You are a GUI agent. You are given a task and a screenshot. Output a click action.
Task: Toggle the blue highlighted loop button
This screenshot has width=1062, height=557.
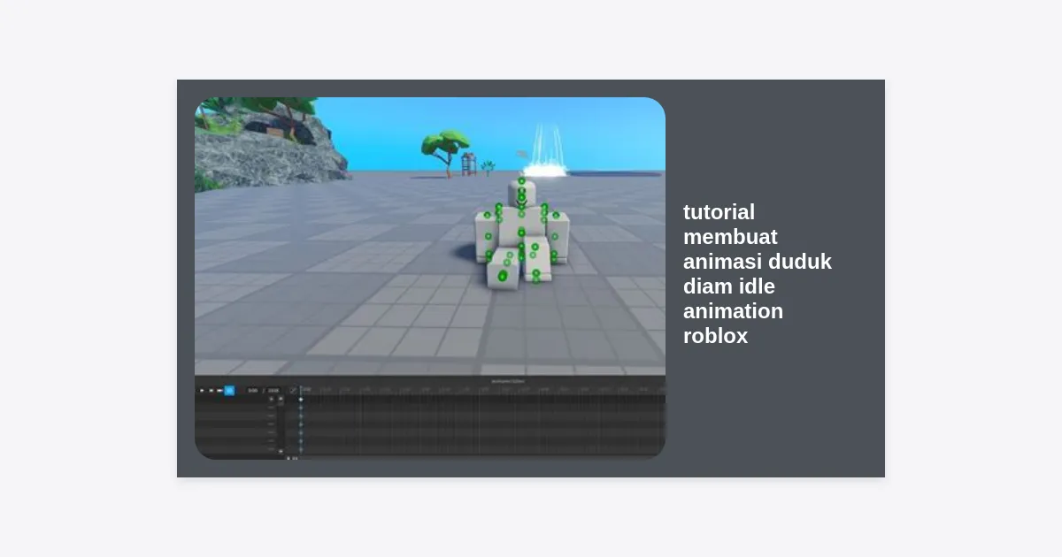pyautogui.click(x=229, y=390)
